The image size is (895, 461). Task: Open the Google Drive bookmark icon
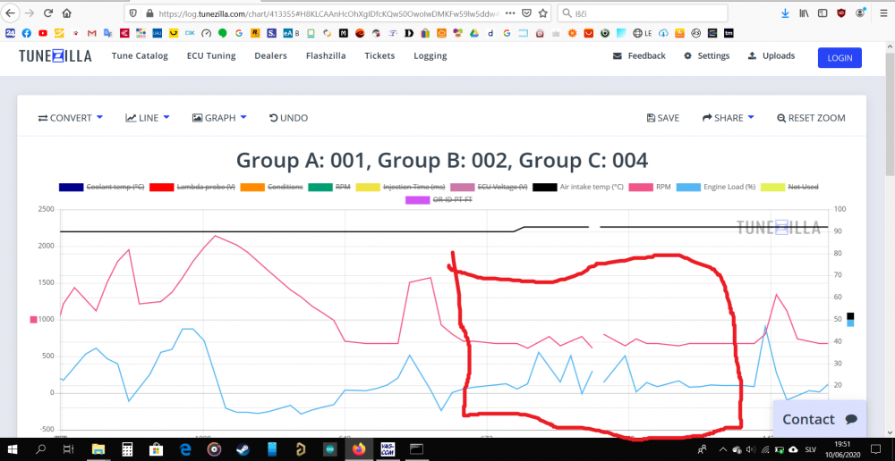coord(473,34)
